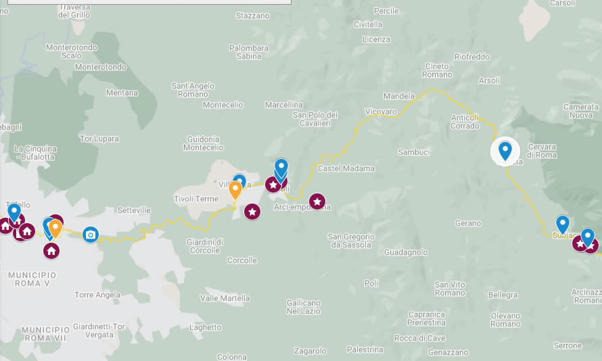The width and height of the screenshot is (602, 361).
Task: Click the Guidonia Montecelio map label
Action: click(x=204, y=143)
